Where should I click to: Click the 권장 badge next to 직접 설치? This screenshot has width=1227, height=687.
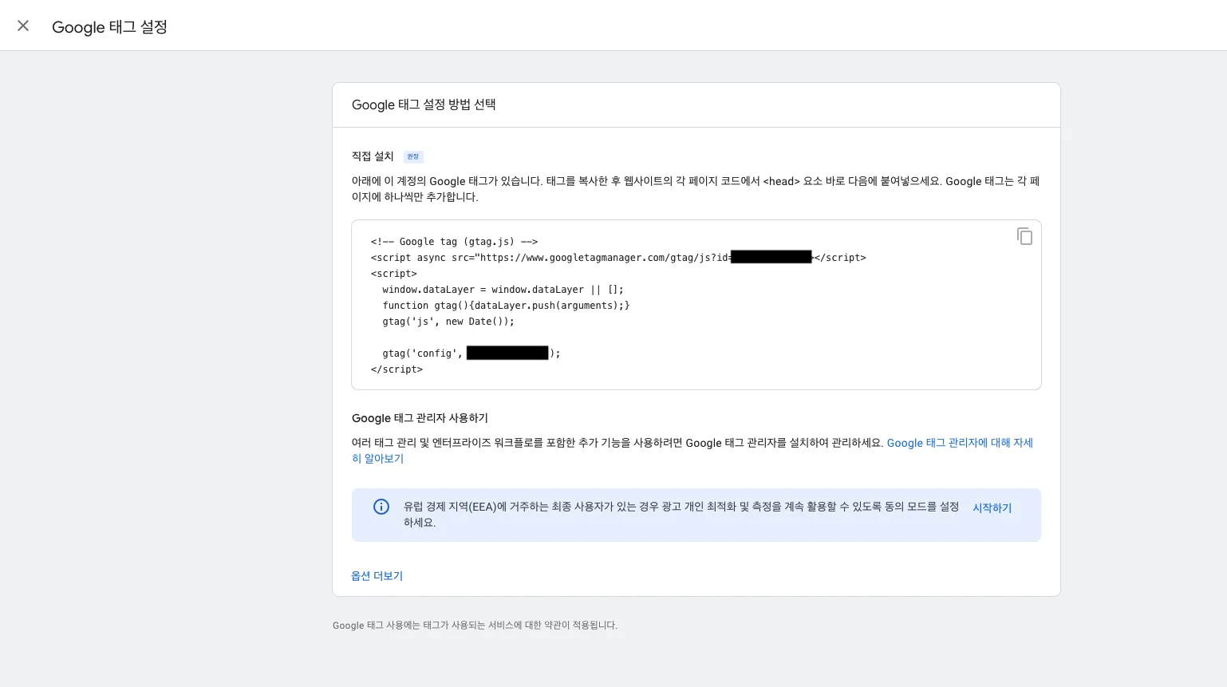[412, 156]
